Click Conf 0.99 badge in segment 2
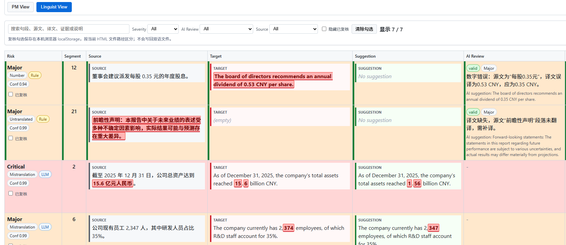The width and height of the screenshot is (566, 245). point(18,183)
